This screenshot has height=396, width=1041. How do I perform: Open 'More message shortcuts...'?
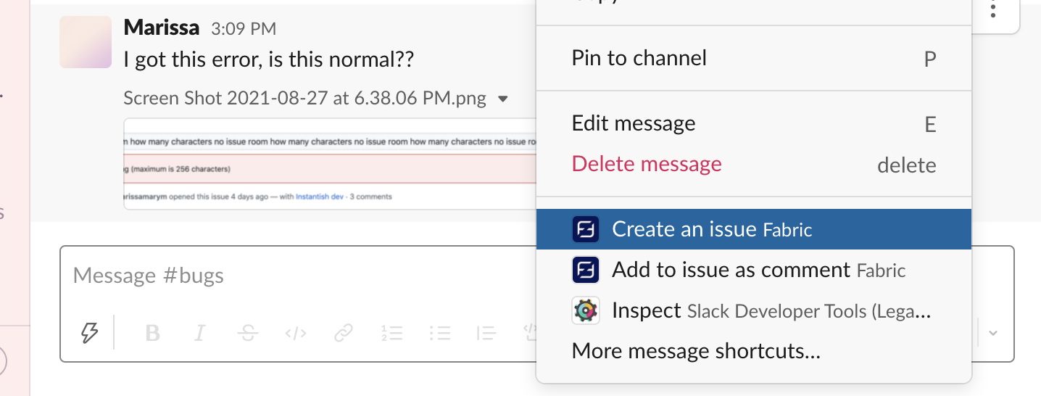pos(754,352)
